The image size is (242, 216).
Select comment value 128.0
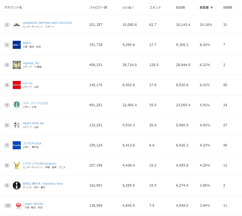tap(154, 65)
